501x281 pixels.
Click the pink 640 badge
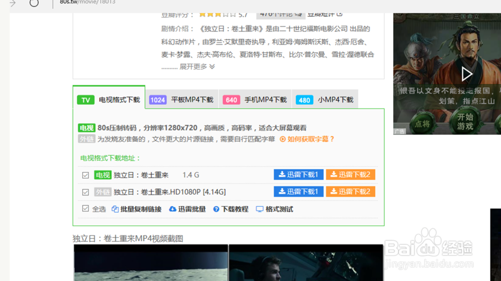pos(231,100)
